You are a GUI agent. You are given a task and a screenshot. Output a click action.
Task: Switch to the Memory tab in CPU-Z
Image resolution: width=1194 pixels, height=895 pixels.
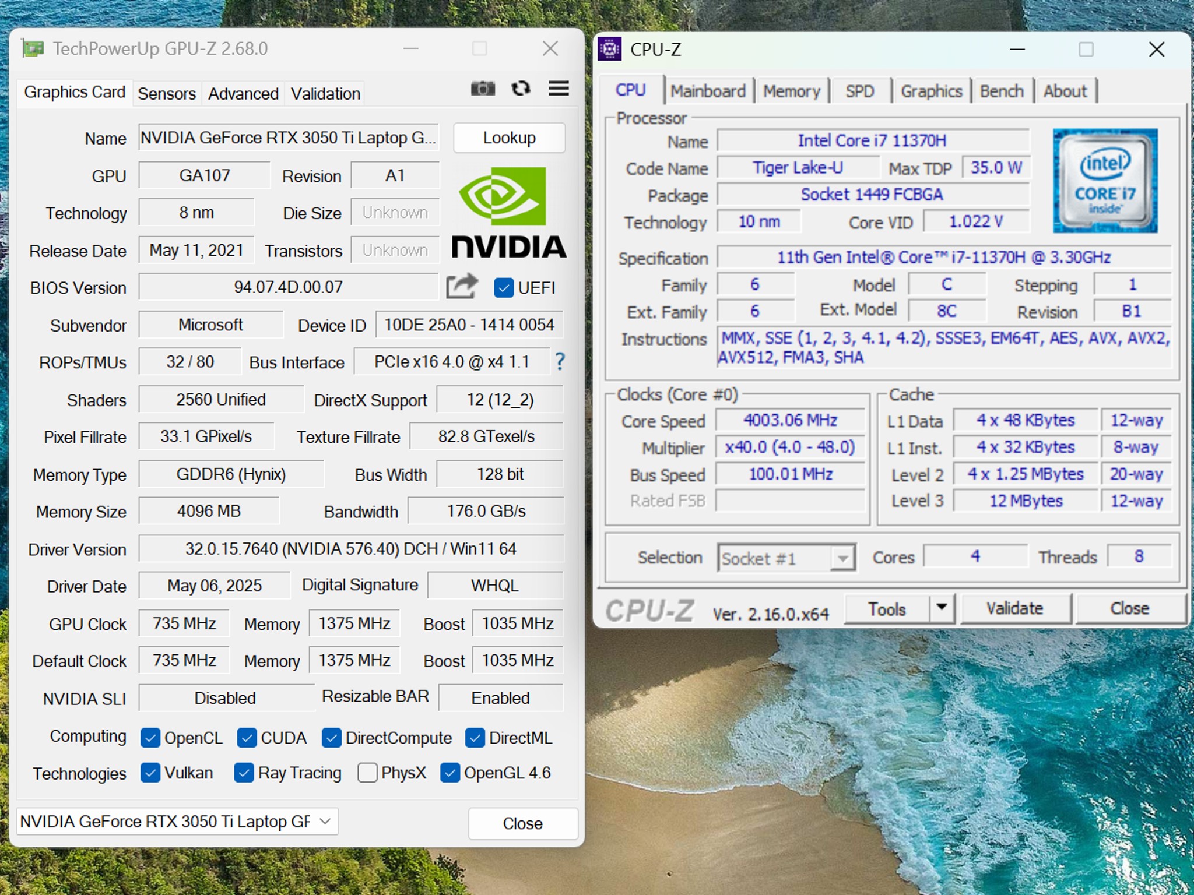coord(792,91)
